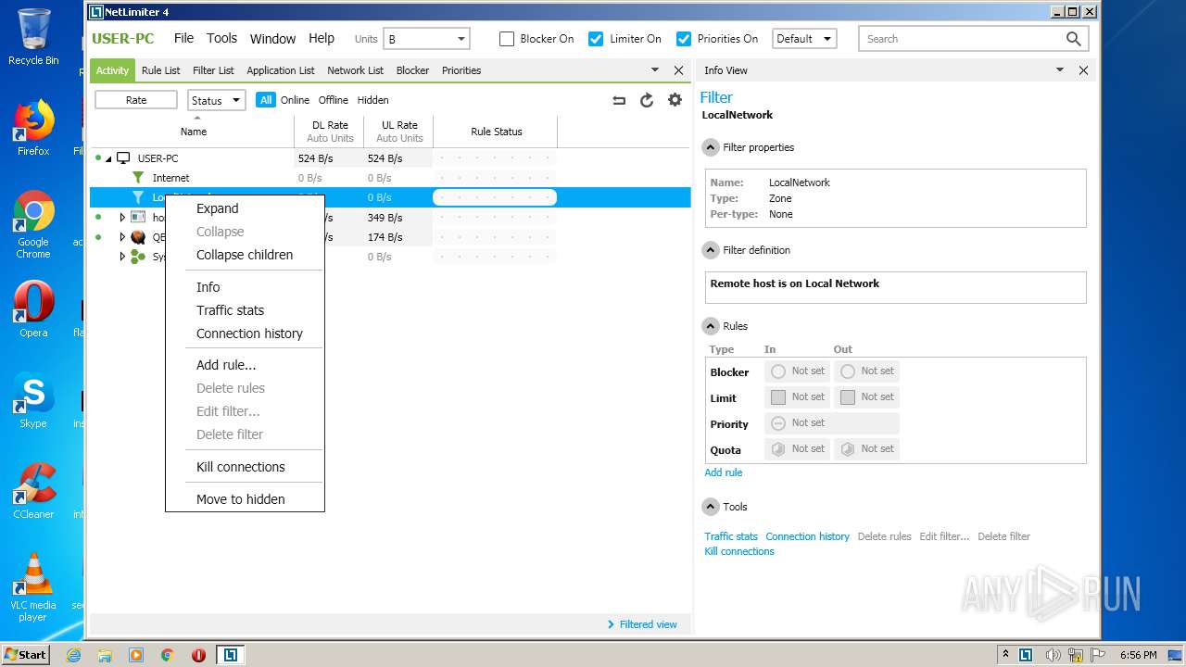Click the search magnifier icon

tap(1073, 39)
